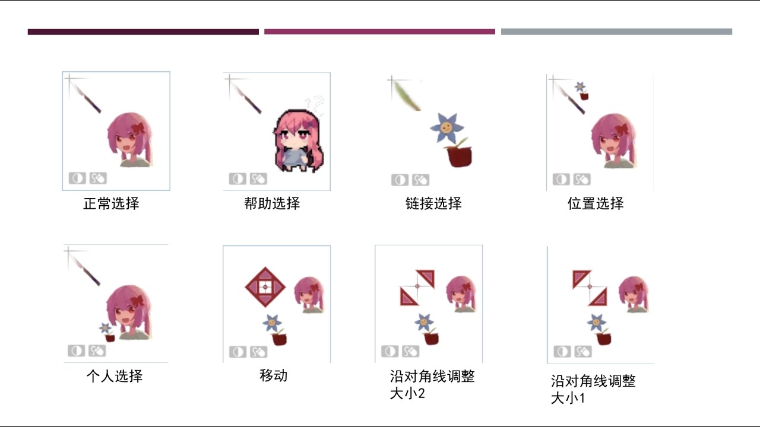Click the dark purple header bar

coord(143,32)
